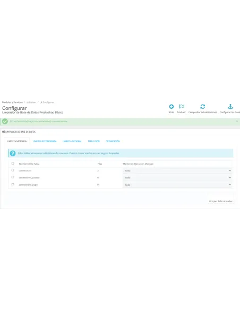Close the green success notification
The height and width of the screenshot is (310, 240).
click(237, 121)
